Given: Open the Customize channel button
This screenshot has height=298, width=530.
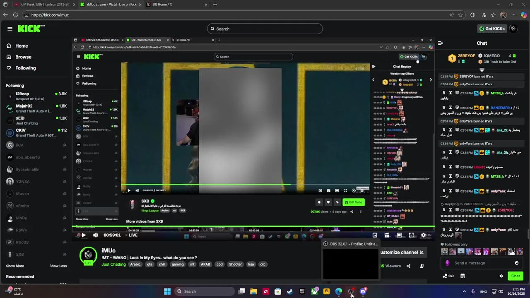Looking at the screenshot, I should pos(402,252).
